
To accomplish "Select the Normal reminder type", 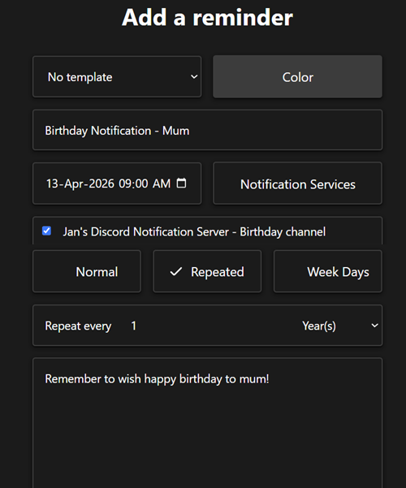I will click(87, 271).
